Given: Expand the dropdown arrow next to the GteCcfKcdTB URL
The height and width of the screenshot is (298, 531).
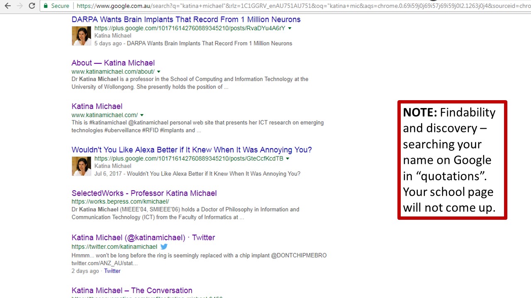Looking at the screenshot, I should [x=287, y=159].
